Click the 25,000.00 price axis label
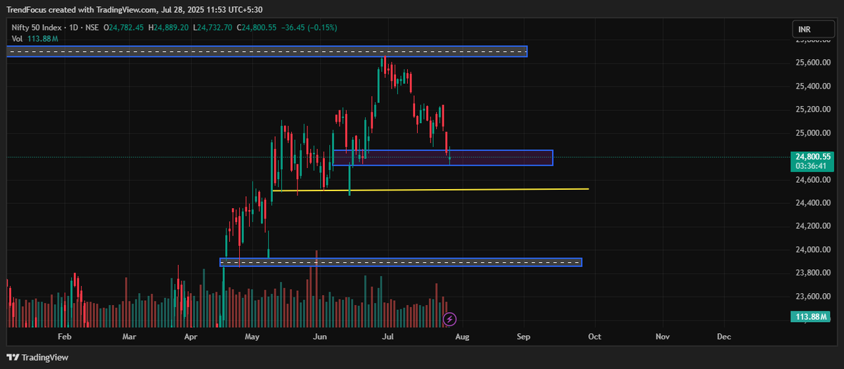The width and height of the screenshot is (844, 369). tap(813, 133)
